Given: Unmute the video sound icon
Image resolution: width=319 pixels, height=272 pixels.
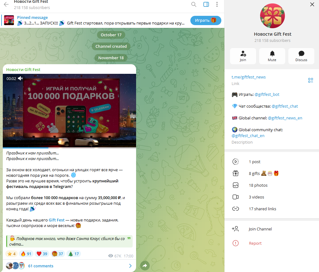Looking at the screenshot, I should click(x=20, y=78).
